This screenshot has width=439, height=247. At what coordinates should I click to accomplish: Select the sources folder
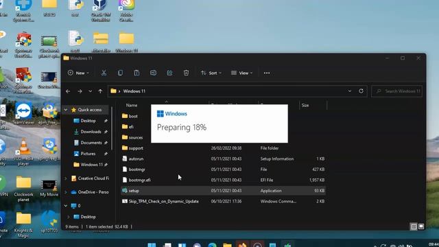point(136,137)
